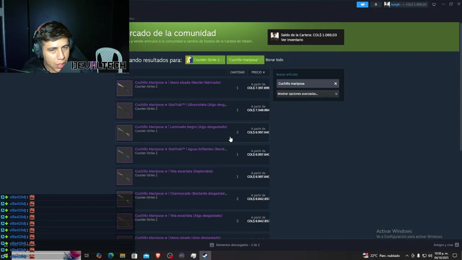The width and height of the screenshot is (462, 260).
Task: Click the purple round taskbar icon
Action: pos(182,256)
